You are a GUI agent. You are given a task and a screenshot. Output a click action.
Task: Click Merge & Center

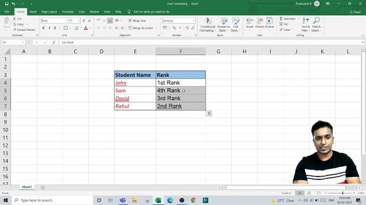pos(141,28)
